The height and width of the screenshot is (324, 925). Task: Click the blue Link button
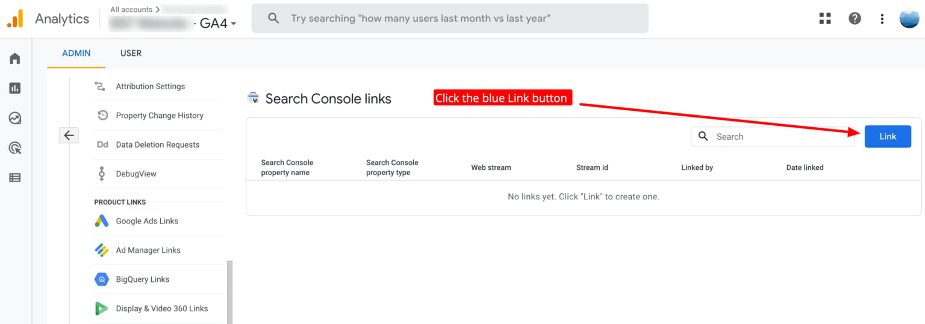[888, 136]
